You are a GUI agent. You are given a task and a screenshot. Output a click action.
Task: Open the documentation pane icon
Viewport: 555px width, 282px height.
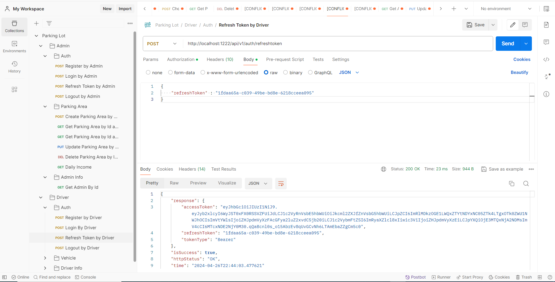(x=546, y=25)
